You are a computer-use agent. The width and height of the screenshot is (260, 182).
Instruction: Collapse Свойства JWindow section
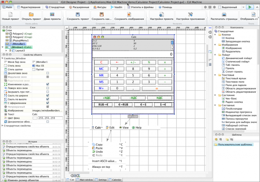click(x=2, y=58)
